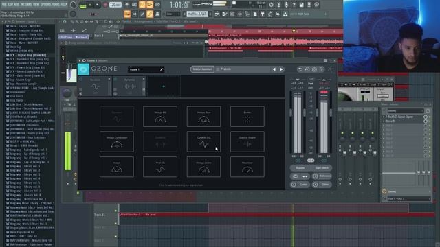Toggle stereo link between Ozone input/output meters

coord(311,161)
